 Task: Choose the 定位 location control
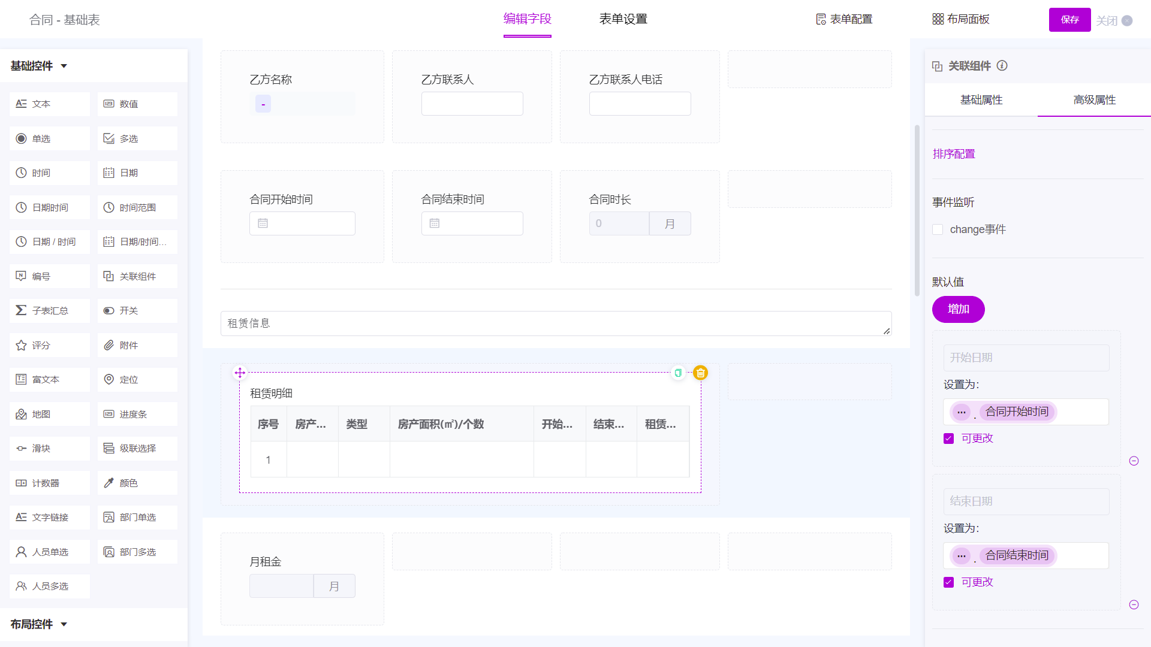click(x=137, y=379)
